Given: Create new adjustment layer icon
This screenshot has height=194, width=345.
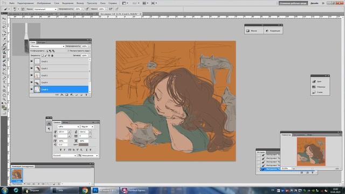Looking at the screenshot, I should click(x=72, y=95).
